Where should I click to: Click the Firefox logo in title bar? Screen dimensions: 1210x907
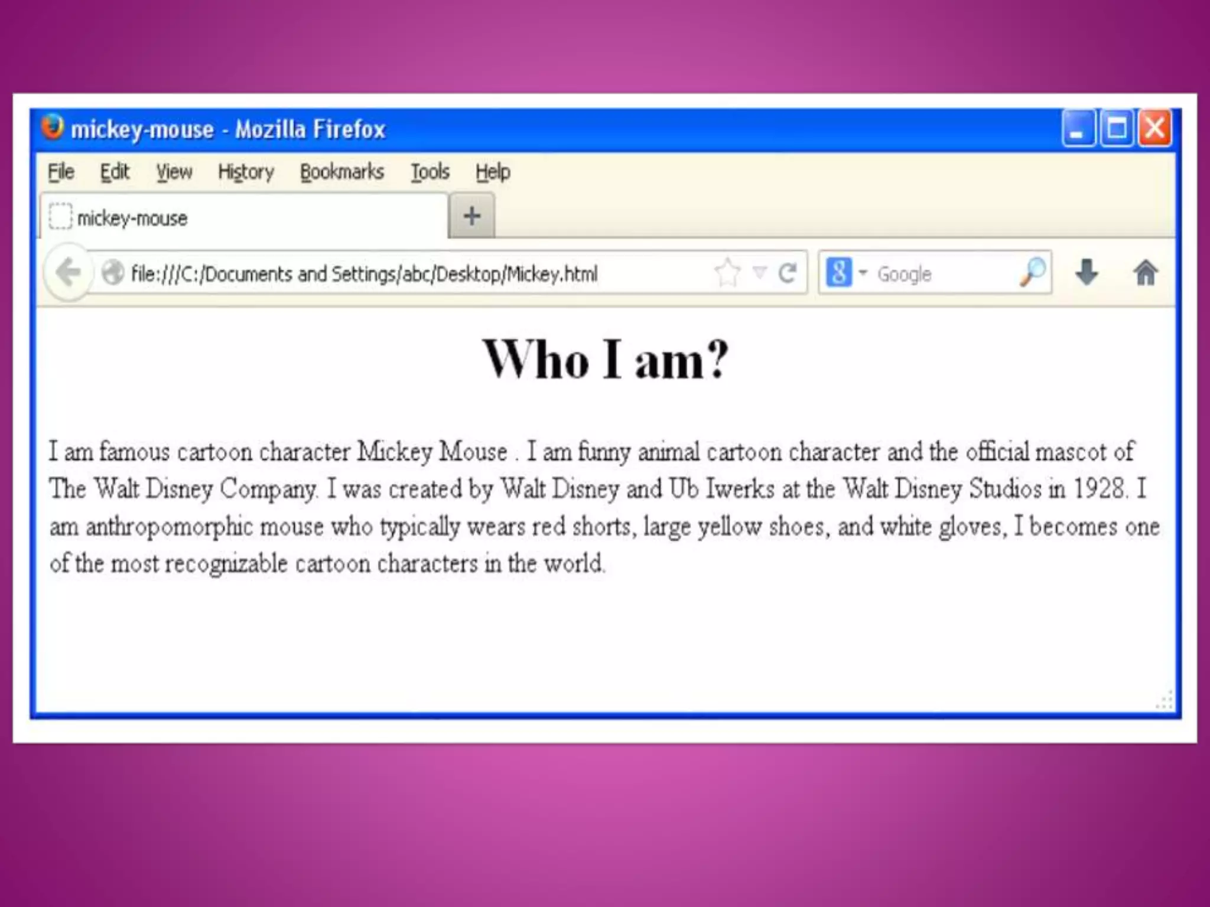click(53, 128)
